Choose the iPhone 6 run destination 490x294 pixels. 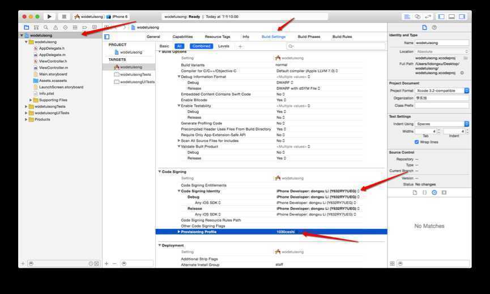click(117, 16)
